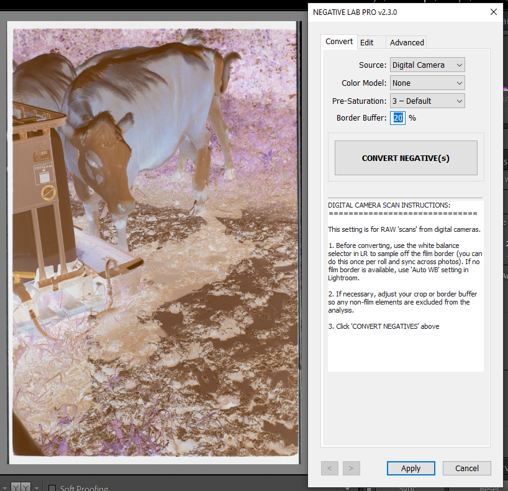Open the Advanced tab
This screenshot has width=508, height=491.
pyautogui.click(x=407, y=42)
